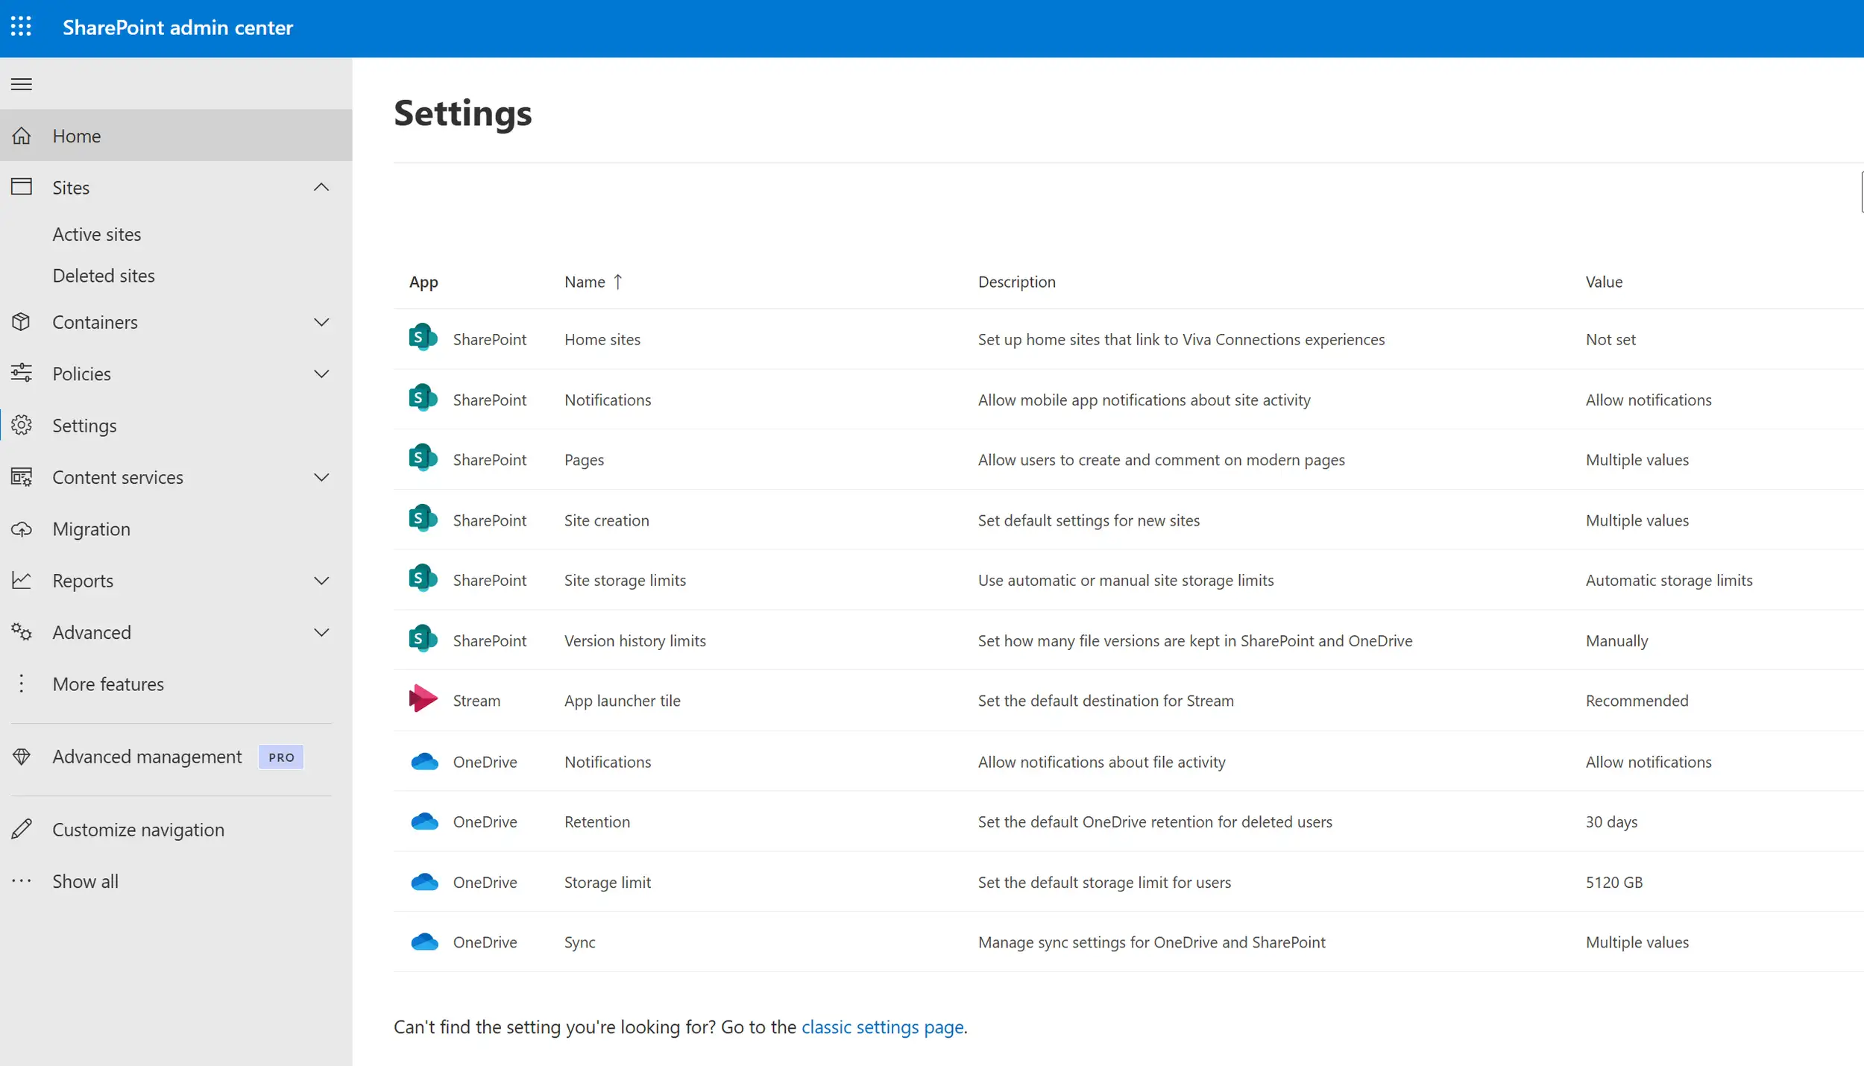Open Deleted sites in navigation
Viewport: 1864px width, 1066px height.
pos(104,276)
